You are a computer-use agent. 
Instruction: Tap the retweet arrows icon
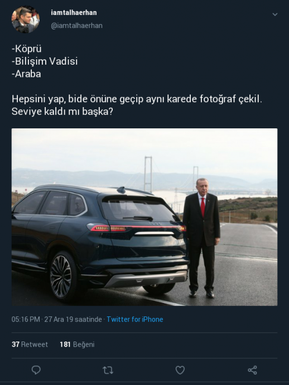(108, 370)
